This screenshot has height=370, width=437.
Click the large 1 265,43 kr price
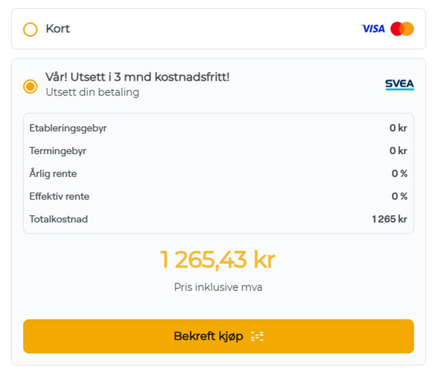coord(218,260)
